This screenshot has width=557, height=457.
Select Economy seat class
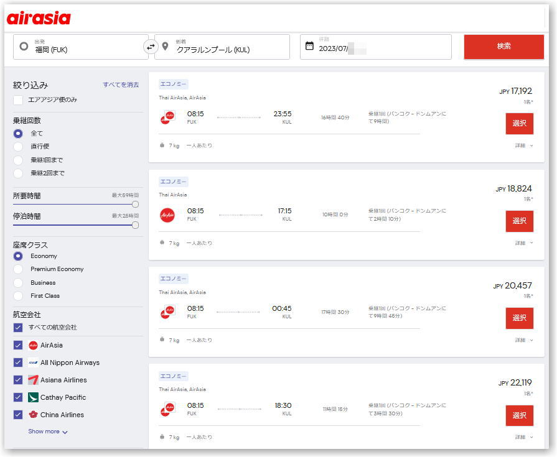tap(18, 256)
